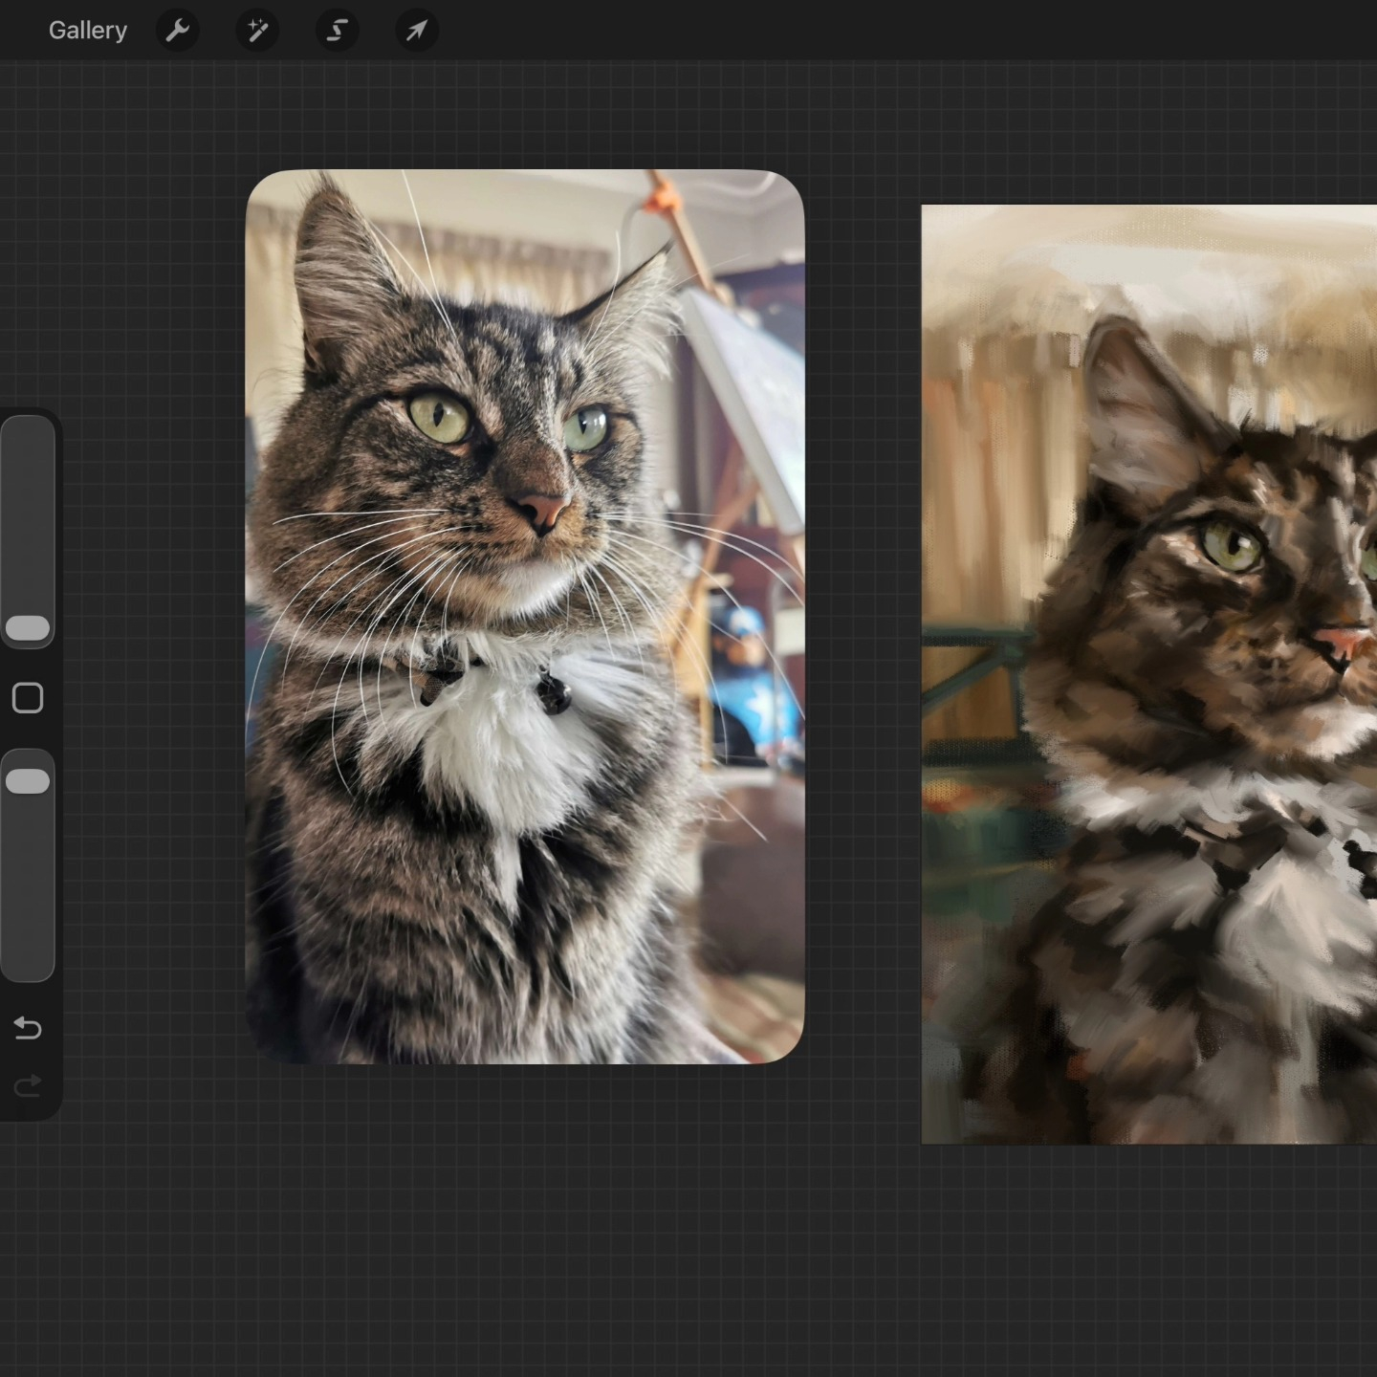Tap the photo cat's left yellow-green eye

[x=438, y=416]
